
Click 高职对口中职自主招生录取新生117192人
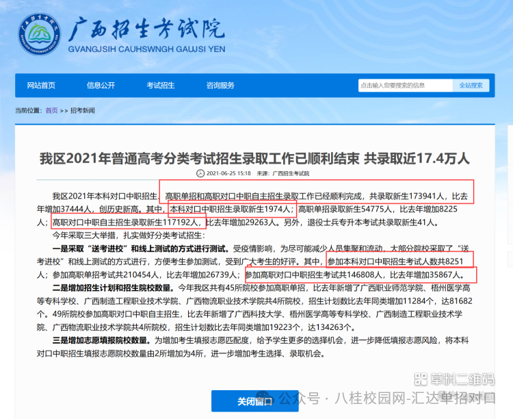point(124,223)
